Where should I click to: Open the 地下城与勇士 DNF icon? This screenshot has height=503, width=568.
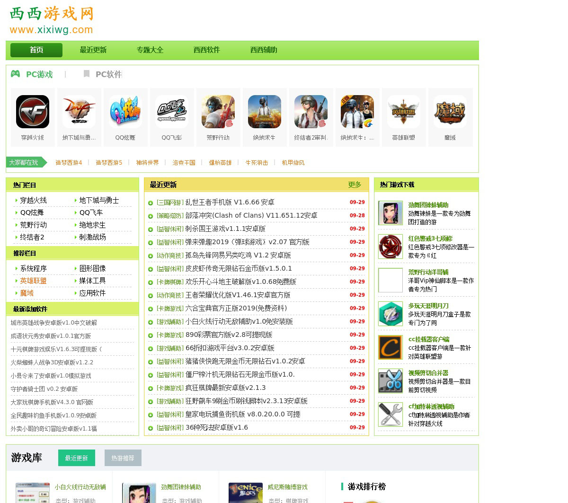coord(79,112)
